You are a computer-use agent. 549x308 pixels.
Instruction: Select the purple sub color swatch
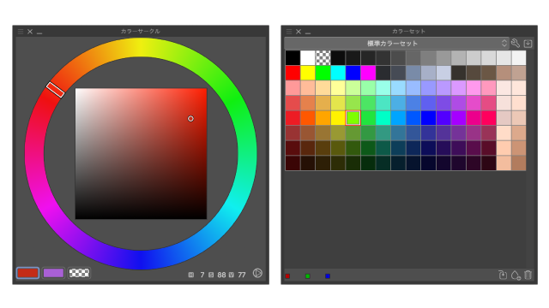53,273
